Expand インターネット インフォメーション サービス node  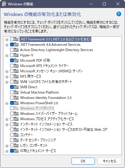point(7,125)
